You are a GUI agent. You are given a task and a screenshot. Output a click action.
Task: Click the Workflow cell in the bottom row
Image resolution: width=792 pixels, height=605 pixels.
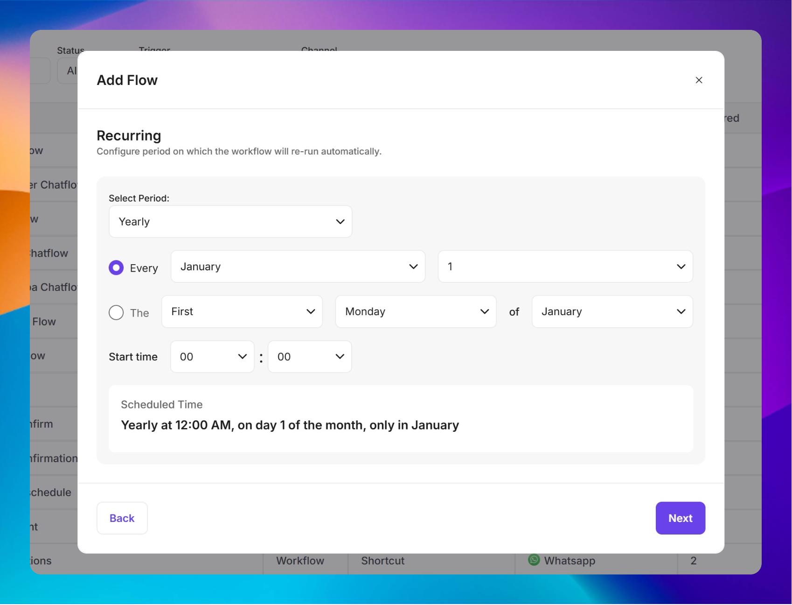300,561
